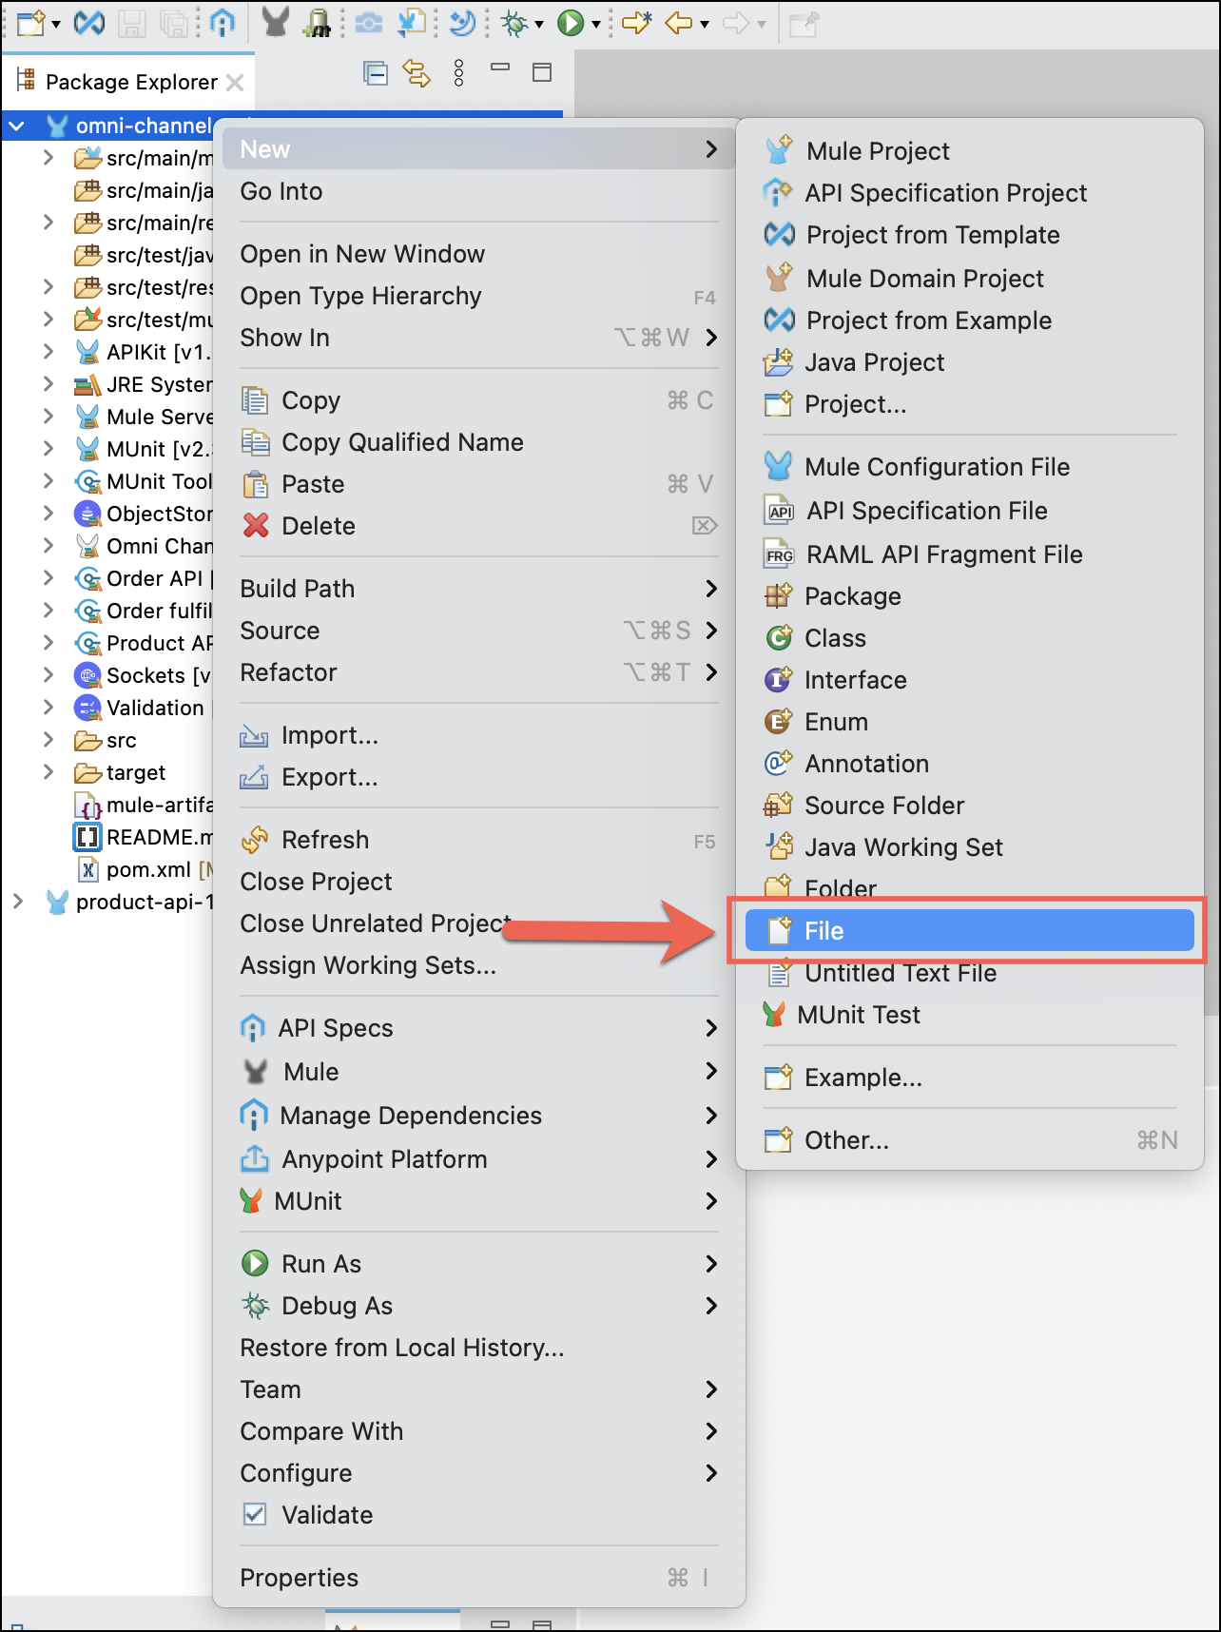Image resolution: width=1221 pixels, height=1632 pixels.
Task: Close the Package Explorer tab
Action: [235, 83]
